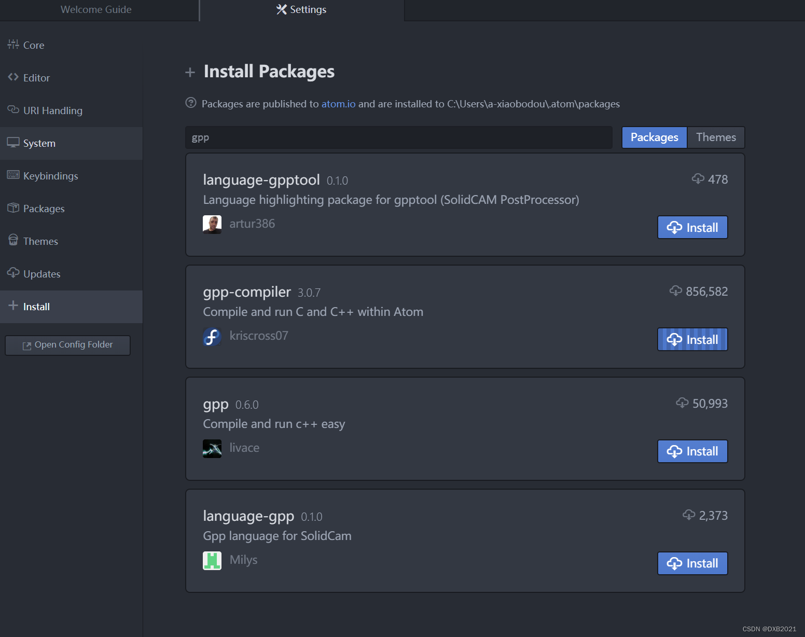Open the Packages section in sidebar
The image size is (805, 637).
(71, 209)
